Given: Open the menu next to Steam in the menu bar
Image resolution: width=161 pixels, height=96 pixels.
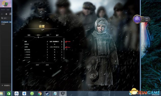Looking at the screenshot, I should [8, 10].
